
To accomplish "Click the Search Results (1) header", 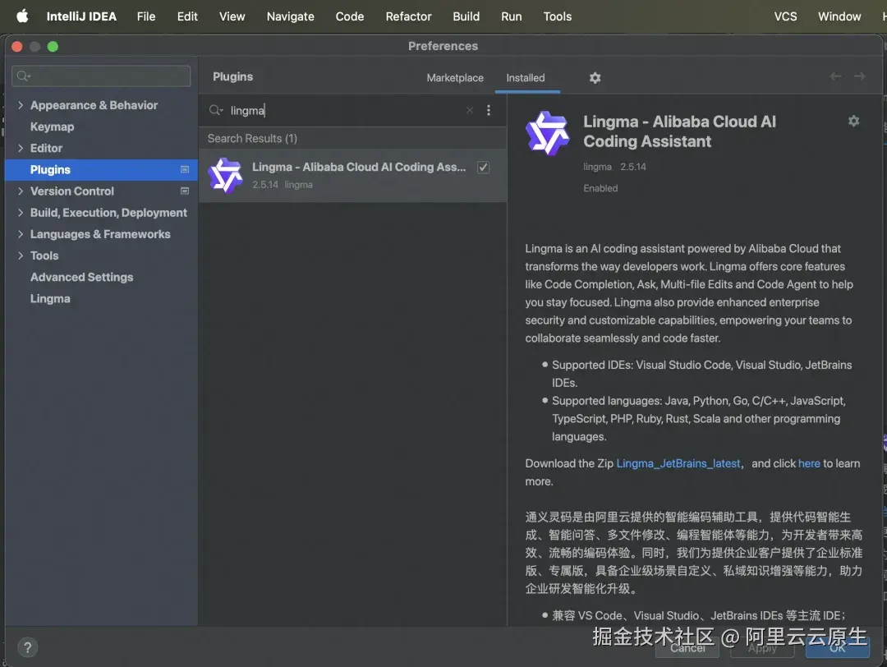I will coord(252,139).
